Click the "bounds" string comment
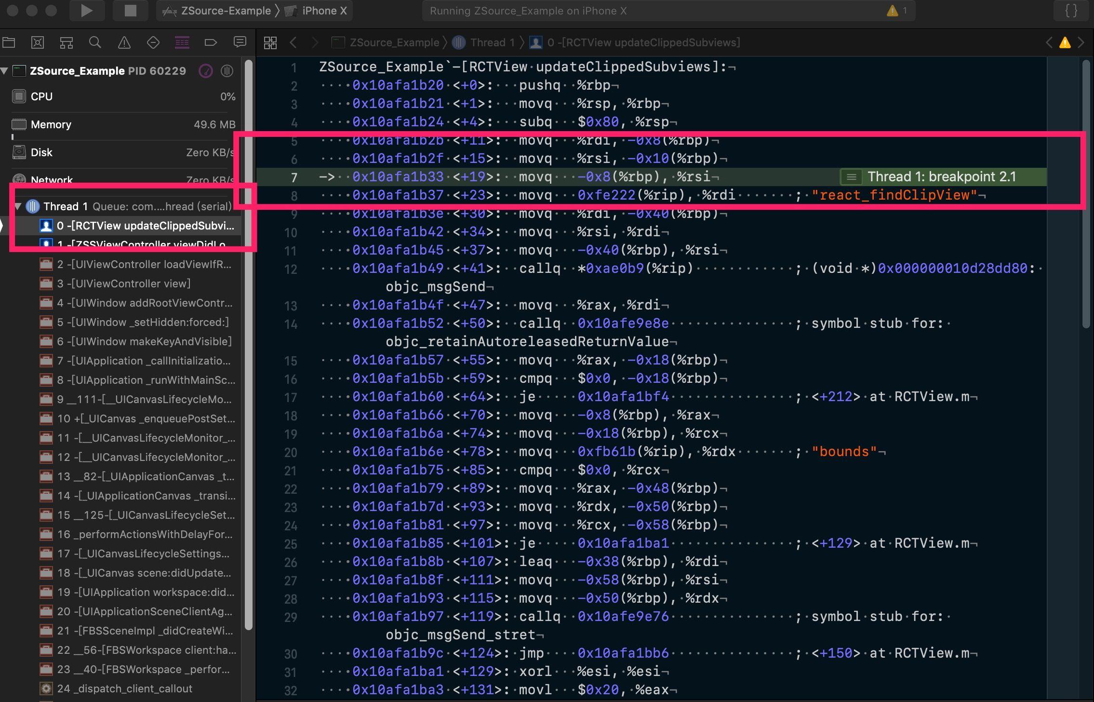 point(844,452)
